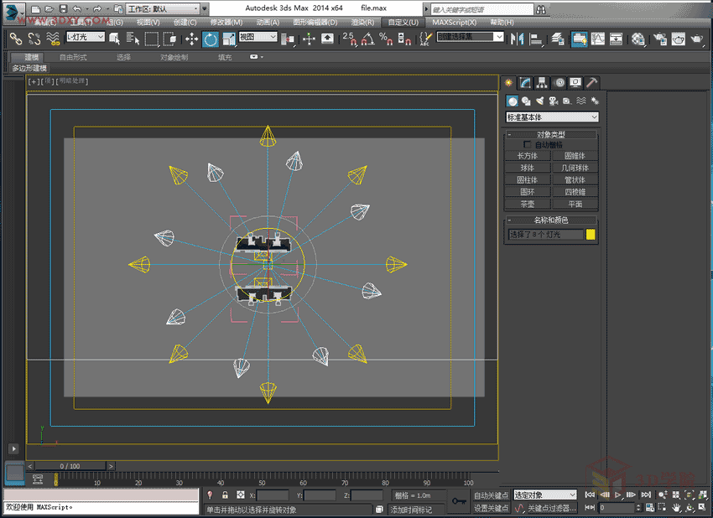
Task: Click the 长方体 box button
Action: click(527, 156)
